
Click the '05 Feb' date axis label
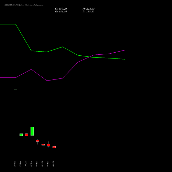tap(48, 164)
